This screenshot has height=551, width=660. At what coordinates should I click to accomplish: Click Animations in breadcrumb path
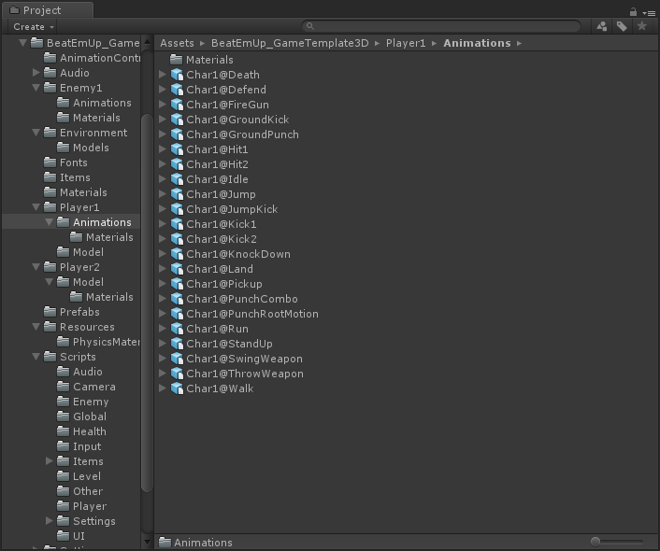477,43
